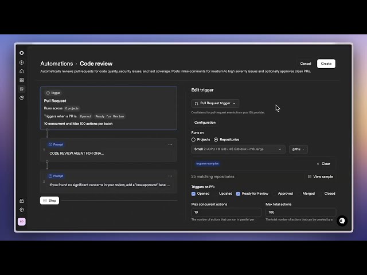Image resolution: width=367 pixels, height=275 pixels.
Task: Click the Edit trigger heading
Action: click(202, 90)
